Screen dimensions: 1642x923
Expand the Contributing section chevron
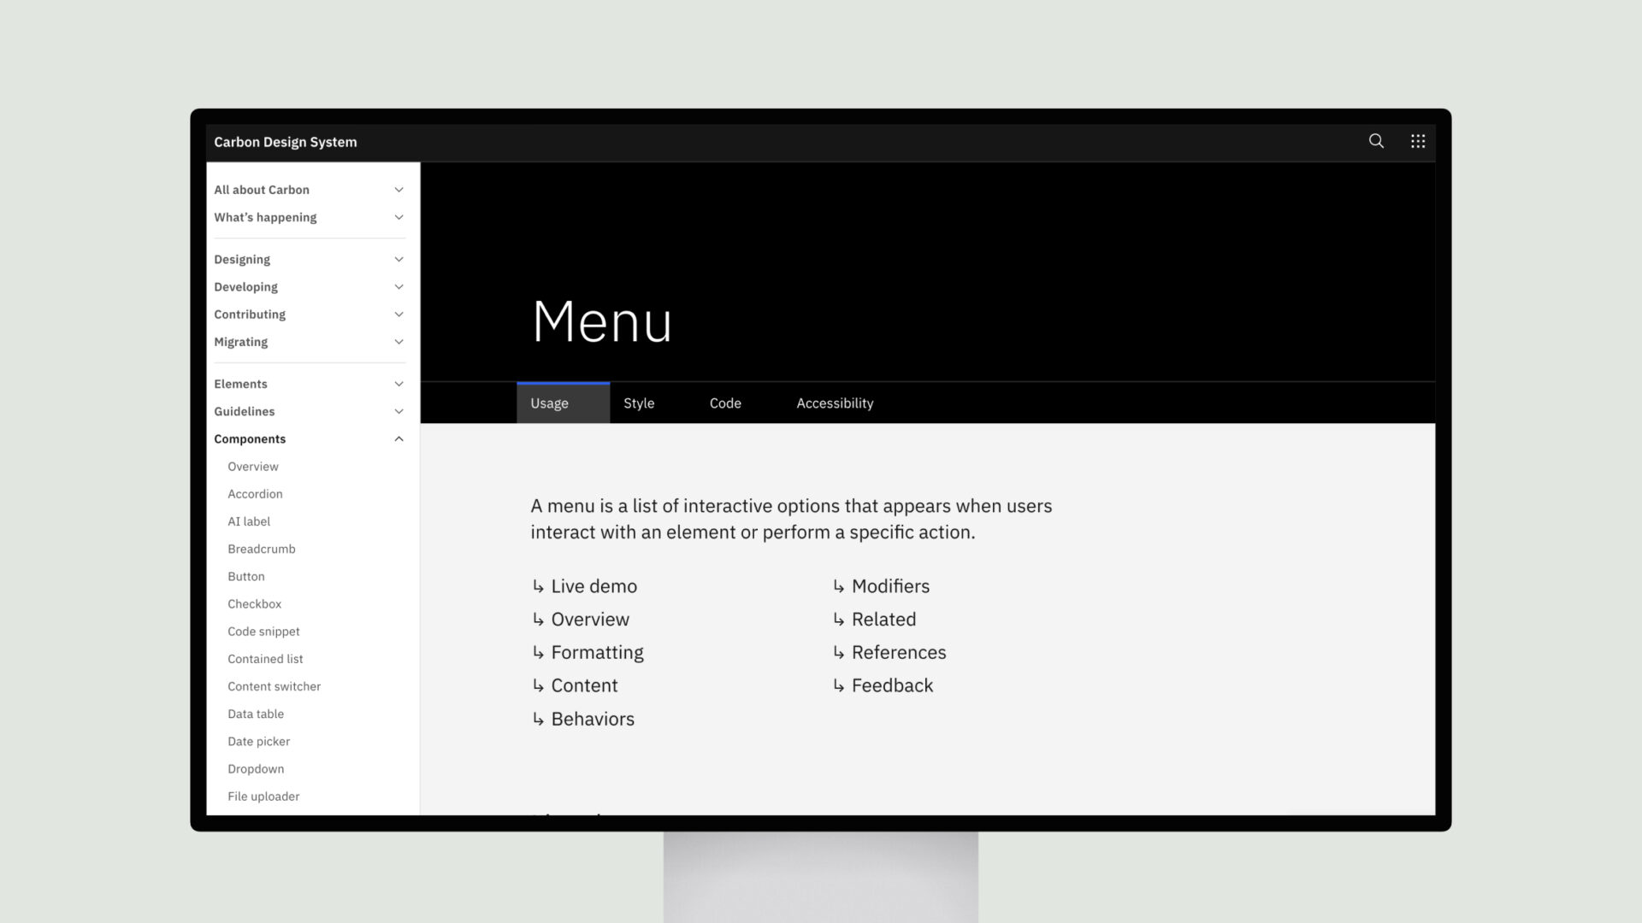pyautogui.click(x=400, y=314)
